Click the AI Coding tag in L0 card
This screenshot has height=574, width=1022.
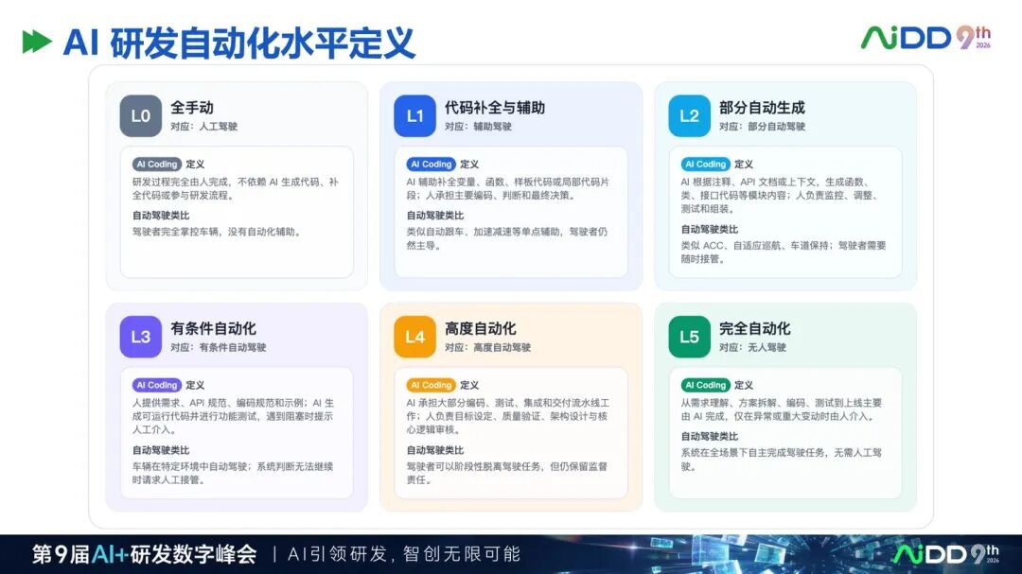(157, 165)
